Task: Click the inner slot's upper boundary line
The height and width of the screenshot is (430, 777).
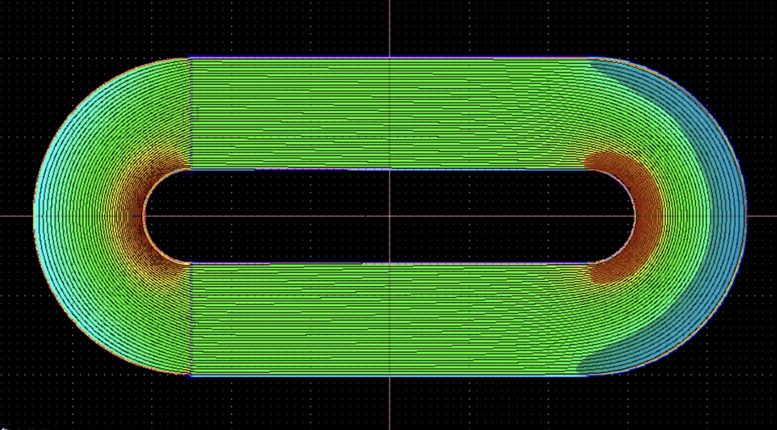Action: click(x=388, y=169)
